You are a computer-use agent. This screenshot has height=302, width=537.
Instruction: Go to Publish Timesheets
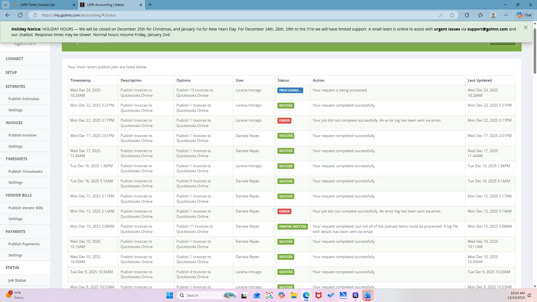(25, 171)
